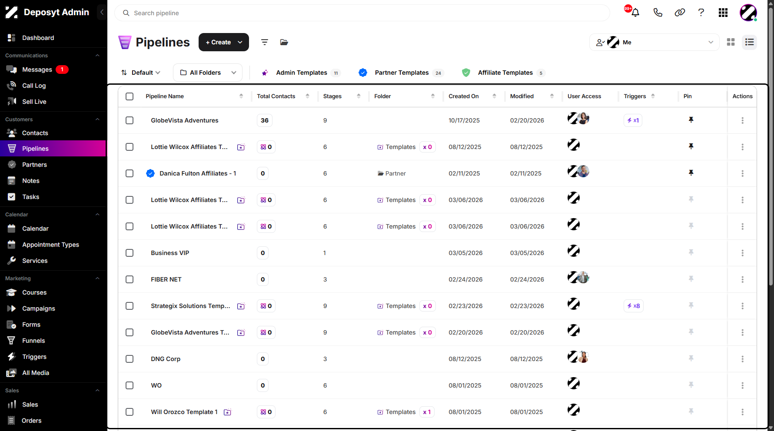Open the Affiliate Templates tab
Image resolution: width=774 pixels, height=431 pixels.
pos(504,73)
